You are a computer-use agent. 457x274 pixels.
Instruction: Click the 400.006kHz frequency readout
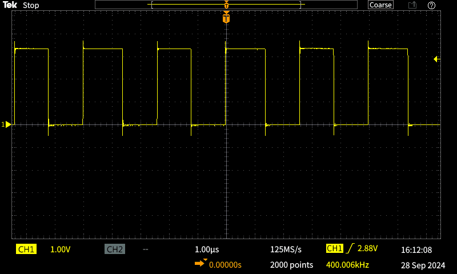click(347, 265)
